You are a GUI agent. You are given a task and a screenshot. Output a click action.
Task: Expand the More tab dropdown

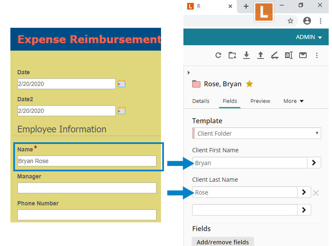point(293,101)
